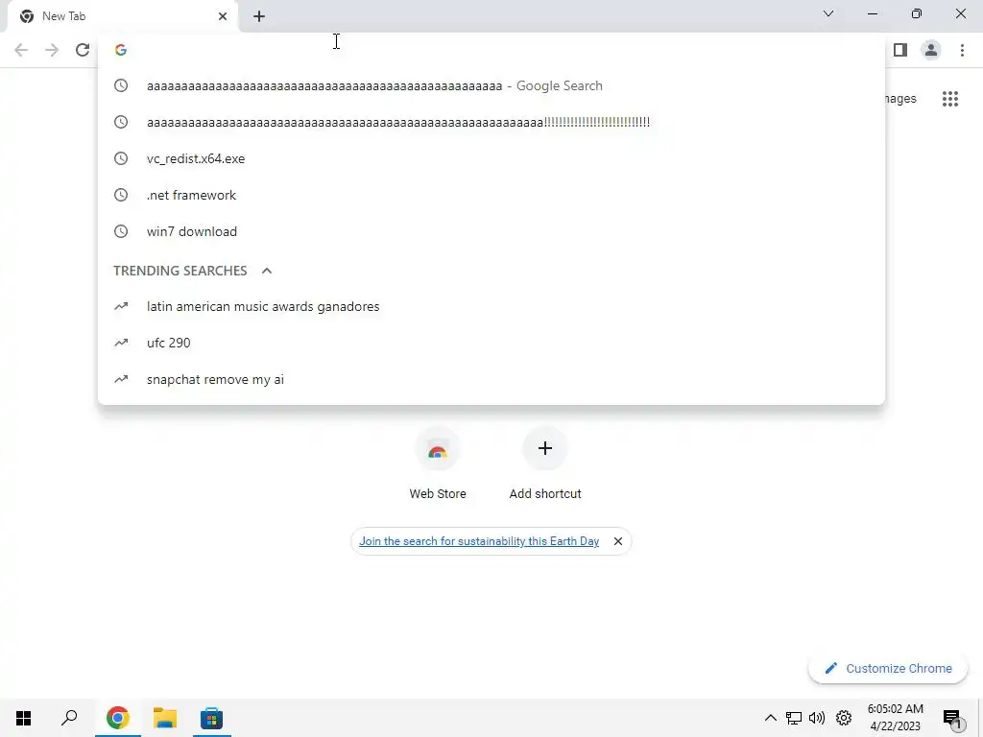Click the Customize Chrome button
983x737 pixels.
click(888, 668)
